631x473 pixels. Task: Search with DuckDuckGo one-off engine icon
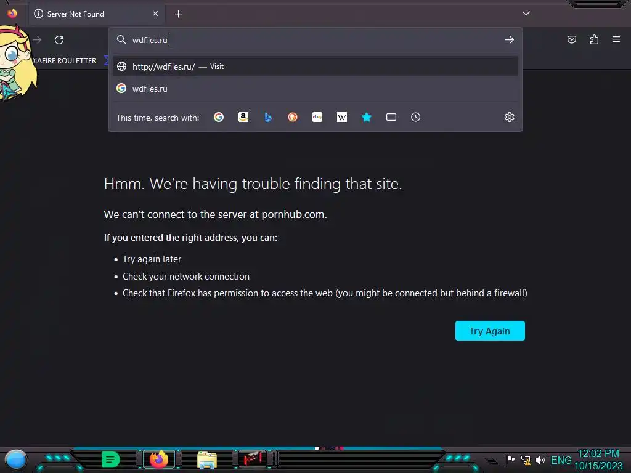point(293,117)
